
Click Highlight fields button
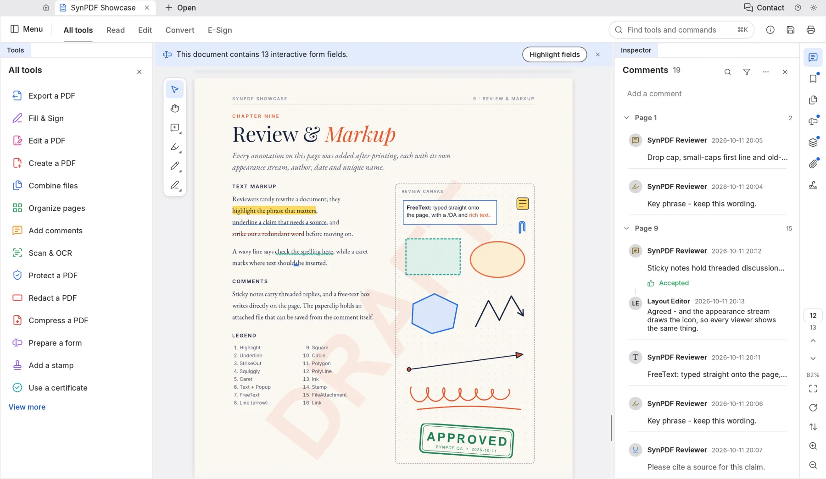click(555, 55)
